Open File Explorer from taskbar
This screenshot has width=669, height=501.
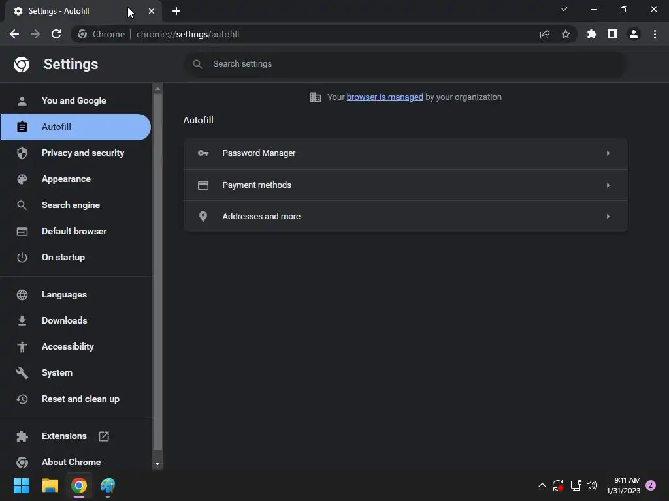tap(50, 485)
